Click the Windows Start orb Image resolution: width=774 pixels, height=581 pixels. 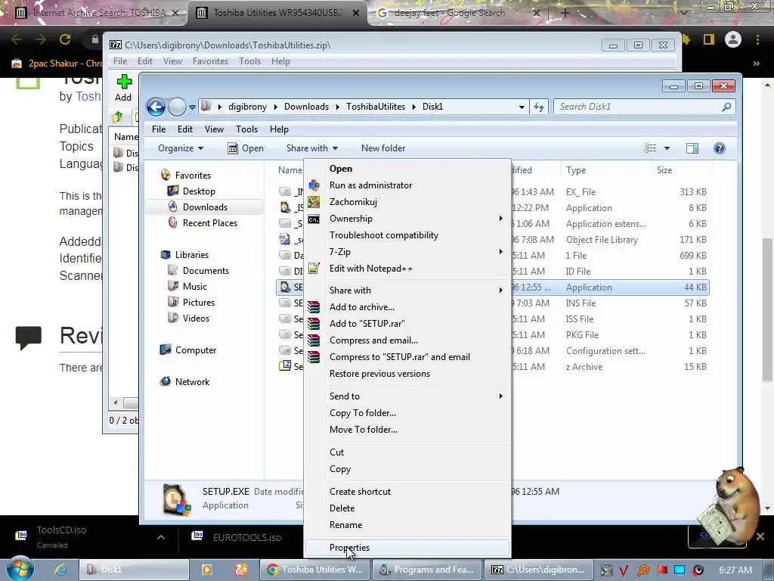point(20,569)
